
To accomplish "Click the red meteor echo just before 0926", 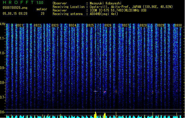I will pos(105,92).
